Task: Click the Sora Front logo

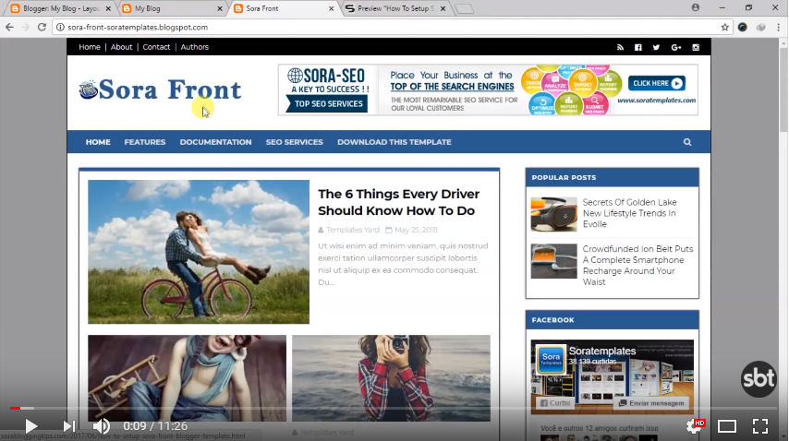Action: [160, 89]
